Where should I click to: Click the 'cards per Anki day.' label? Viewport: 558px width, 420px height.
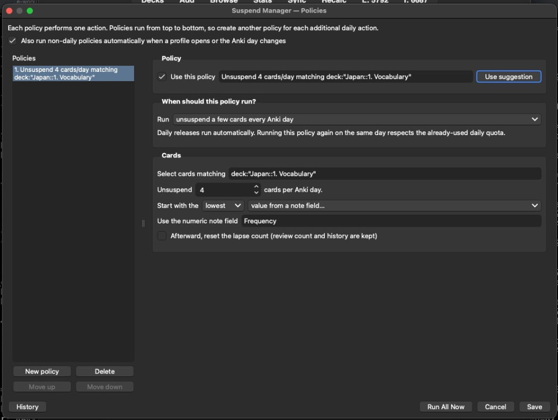pos(293,190)
